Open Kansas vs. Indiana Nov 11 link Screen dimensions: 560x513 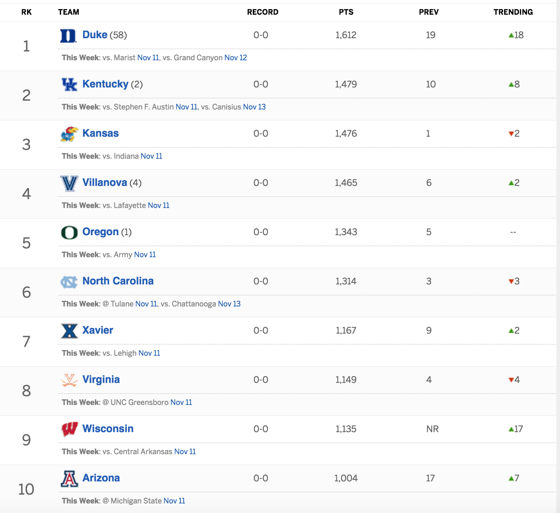(151, 156)
